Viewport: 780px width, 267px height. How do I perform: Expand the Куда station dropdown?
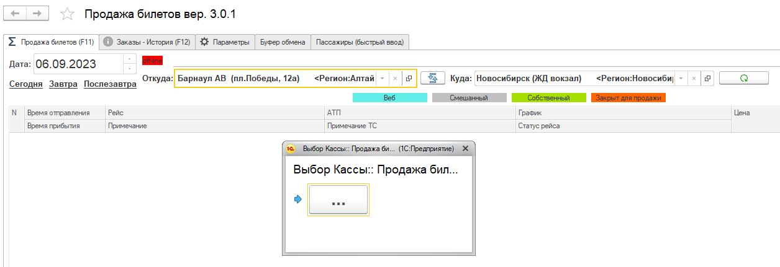(681, 79)
